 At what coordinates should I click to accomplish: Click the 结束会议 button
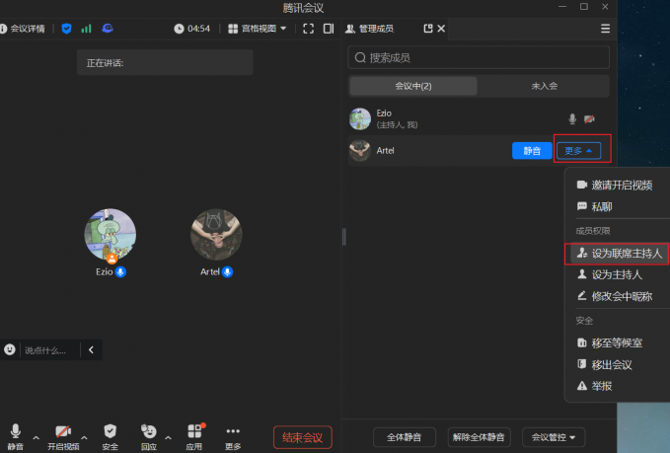coord(303,437)
